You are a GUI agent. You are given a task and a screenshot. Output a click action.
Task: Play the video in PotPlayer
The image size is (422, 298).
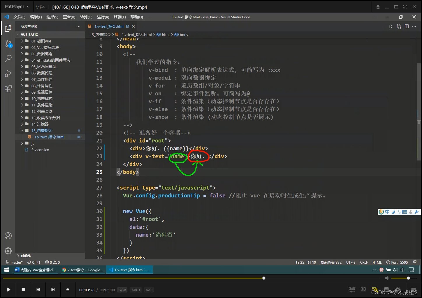(8, 290)
